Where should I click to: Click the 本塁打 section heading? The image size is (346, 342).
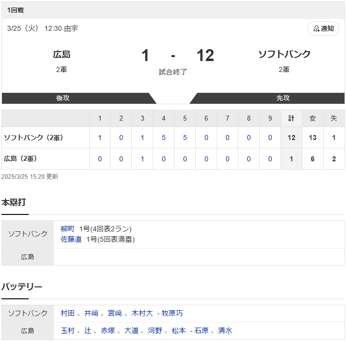(x=14, y=202)
